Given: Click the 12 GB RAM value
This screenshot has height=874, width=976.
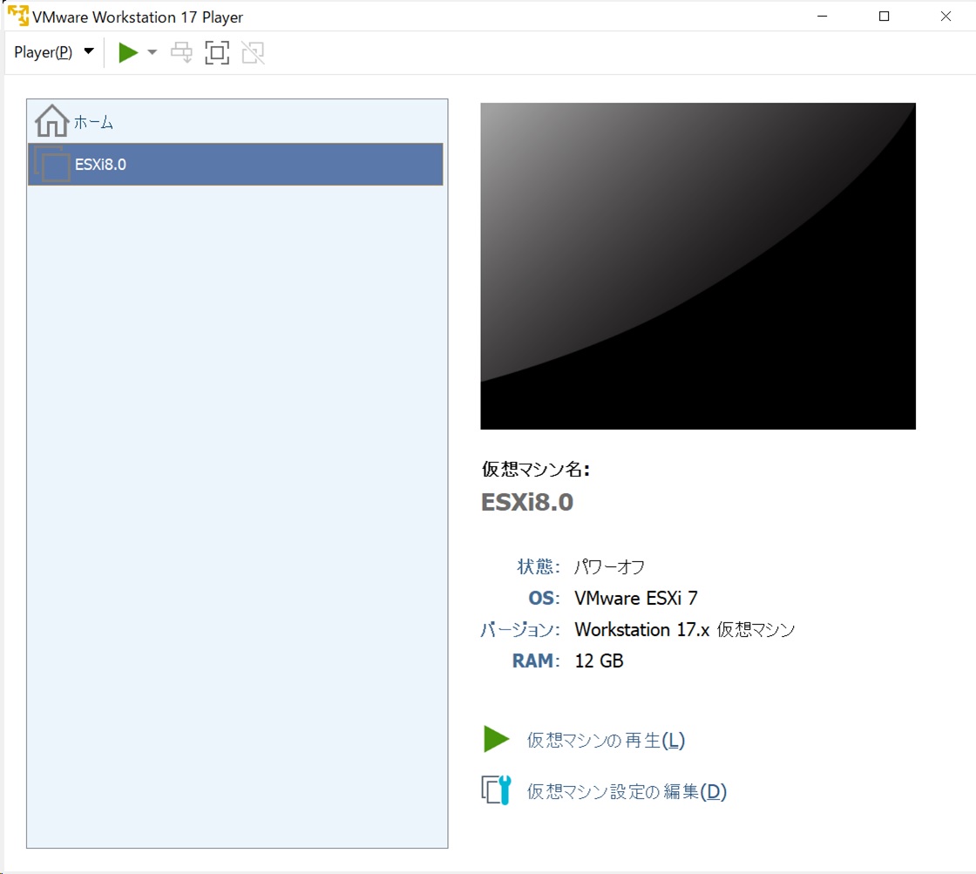Looking at the screenshot, I should pyautogui.click(x=599, y=661).
